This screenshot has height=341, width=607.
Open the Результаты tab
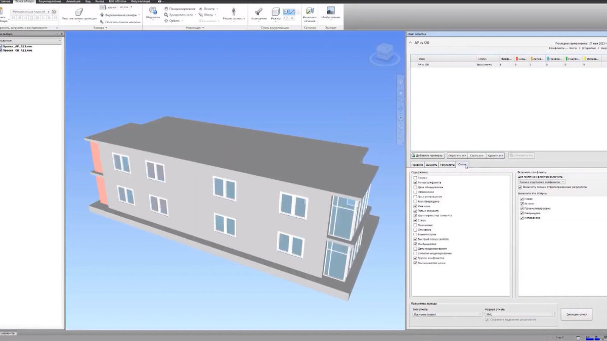pos(447,165)
